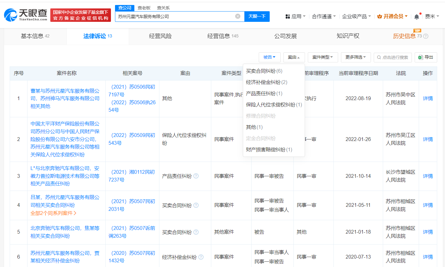Open case number (2021)湘0112民初7237号
445x267 pixels.
(x=132, y=176)
